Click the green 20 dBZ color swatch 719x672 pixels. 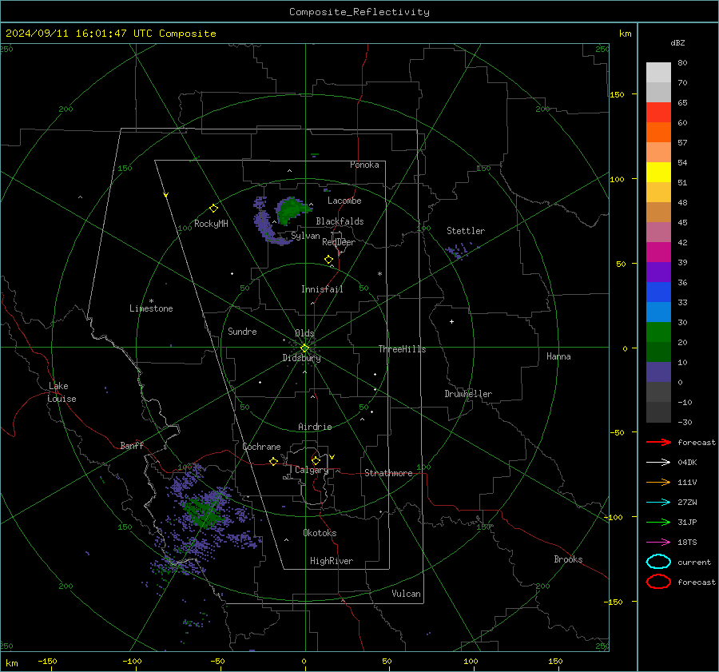point(658,332)
